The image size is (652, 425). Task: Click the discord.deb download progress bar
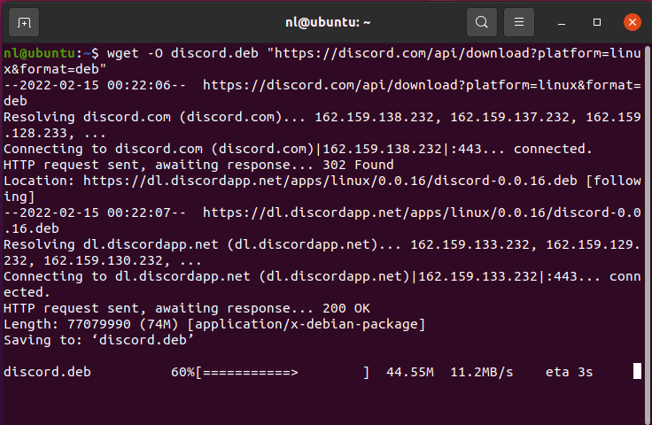(283, 372)
